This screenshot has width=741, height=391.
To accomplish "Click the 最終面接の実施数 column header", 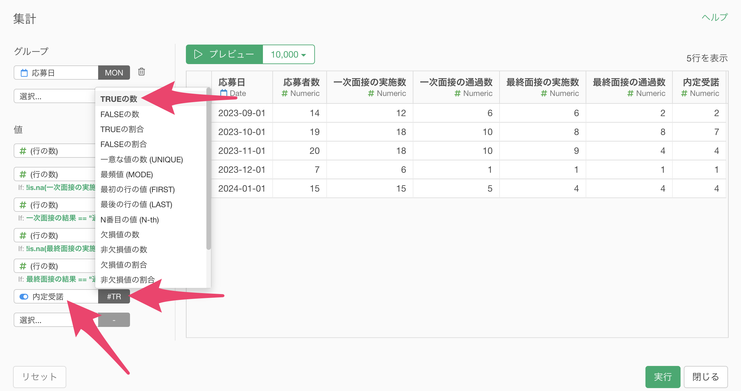I will [543, 88].
